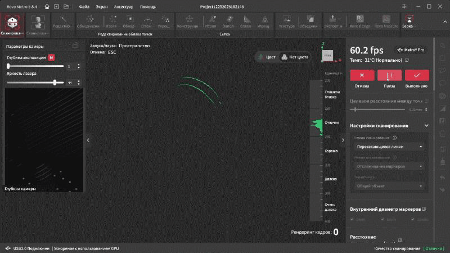
Task: Open the Файл menu
Action: [x=84, y=7]
